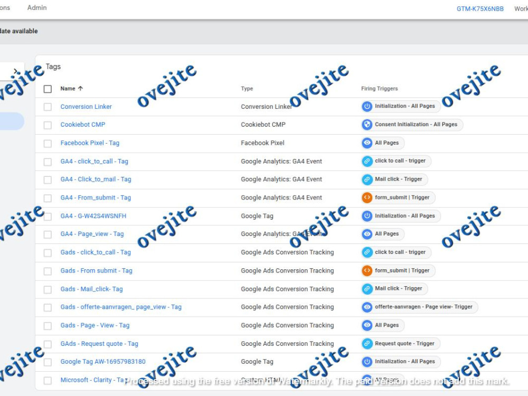Open the offerte-aanvragen - Page view- Trigger chip

pos(420,307)
